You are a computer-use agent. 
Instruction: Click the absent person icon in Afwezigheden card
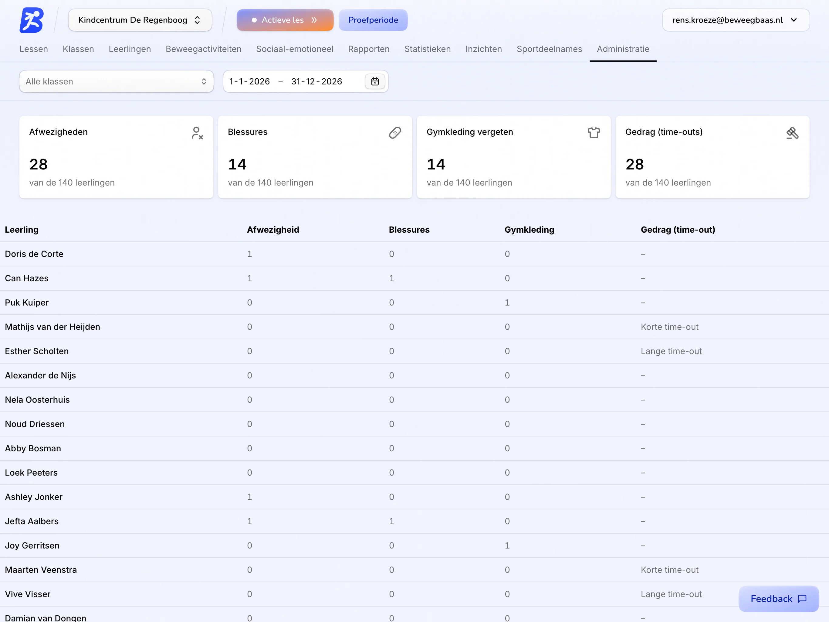[197, 133]
